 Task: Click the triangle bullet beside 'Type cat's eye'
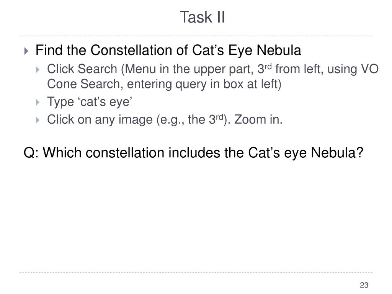[x=38, y=103]
